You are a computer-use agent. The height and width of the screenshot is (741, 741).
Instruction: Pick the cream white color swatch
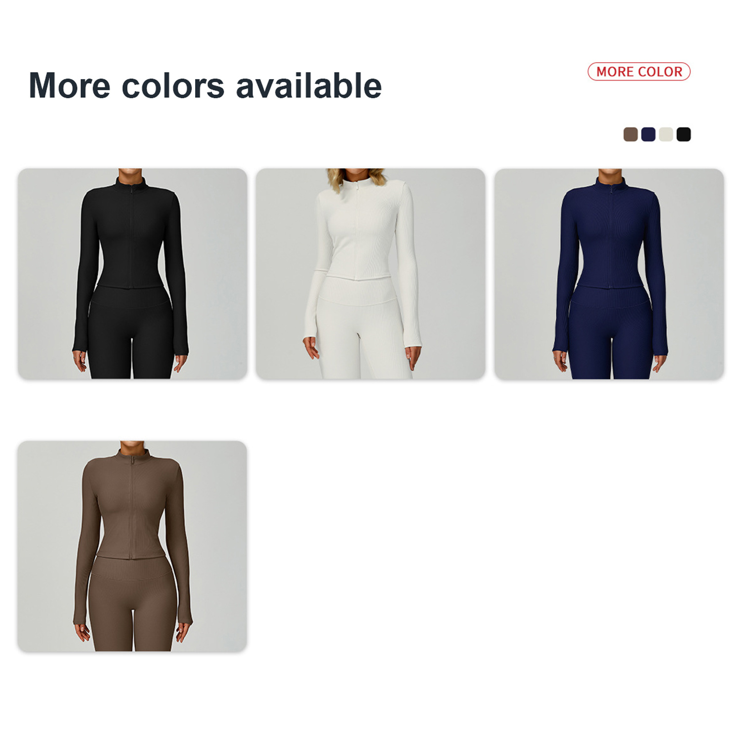tap(666, 134)
